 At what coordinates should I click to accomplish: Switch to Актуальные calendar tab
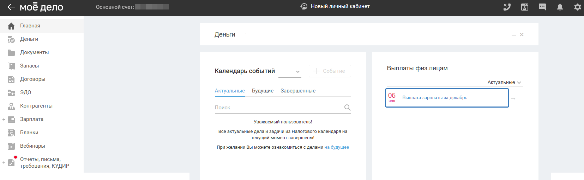(x=230, y=91)
